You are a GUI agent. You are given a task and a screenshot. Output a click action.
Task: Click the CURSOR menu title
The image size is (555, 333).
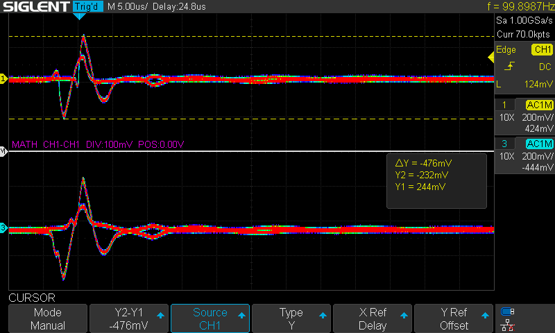[x=32, y=298]
